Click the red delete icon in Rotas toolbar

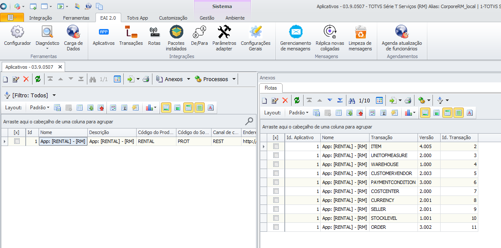point(285,101)
